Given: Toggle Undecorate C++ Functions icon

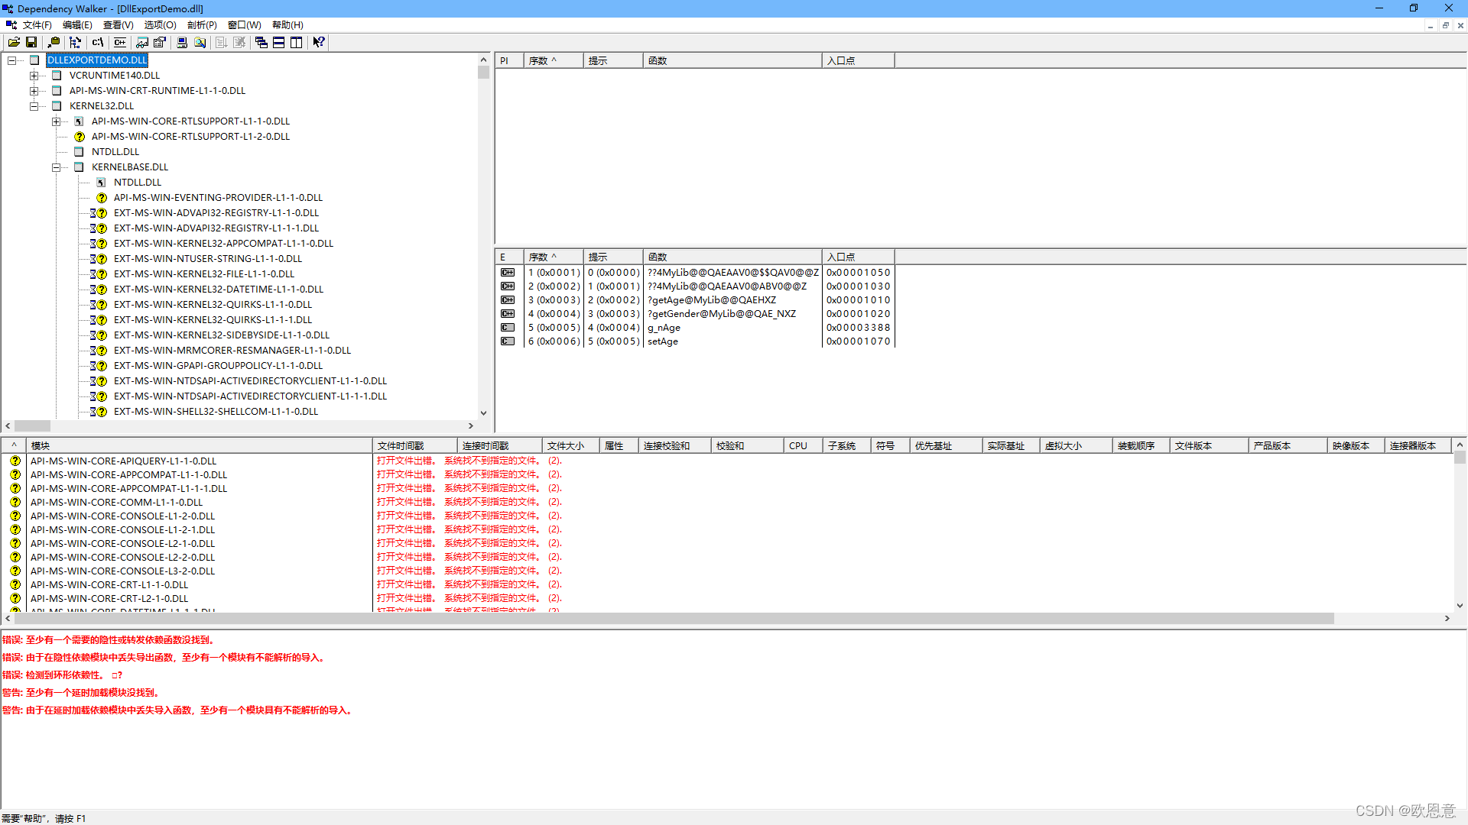Looking at the screenshot, I should point(120,42).
